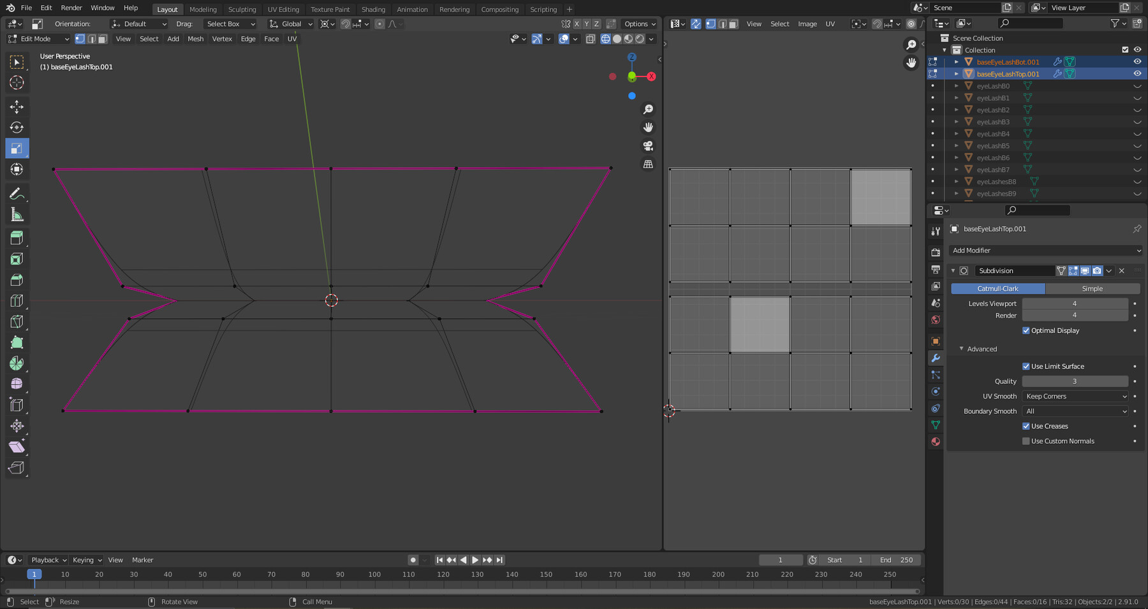
Task: Select the Loop Cut tool
Action: 17,301
